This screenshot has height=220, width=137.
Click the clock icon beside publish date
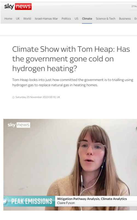[x=13, y=97]
